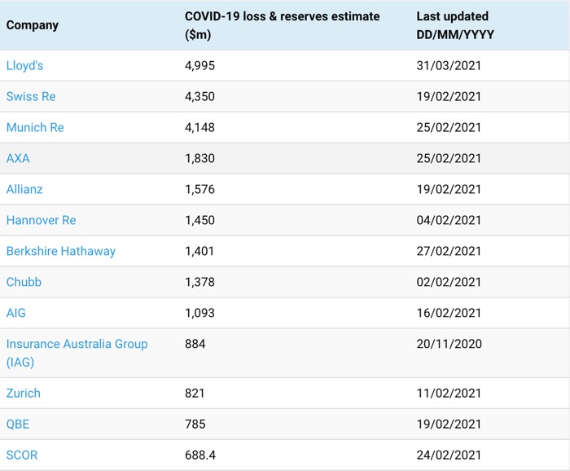Open the AIG company link
Screen dimensions: 570x471
pyautogui.click(x=16, y=313)
